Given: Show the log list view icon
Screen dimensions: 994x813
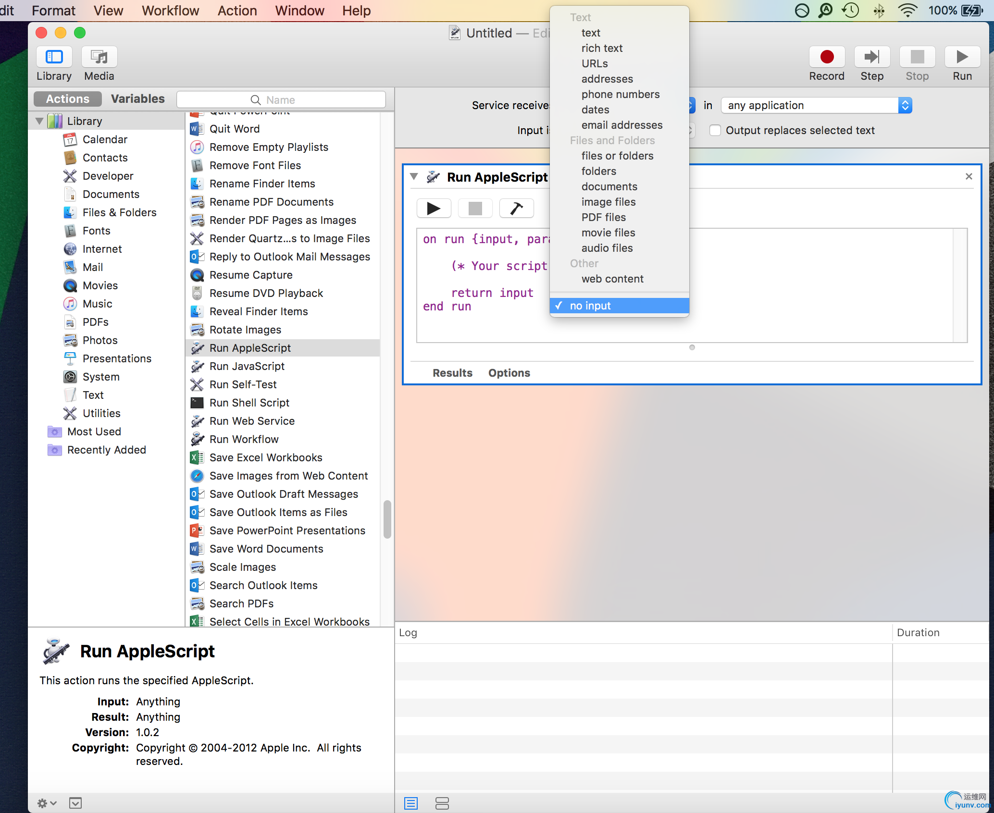Looking at the screenshot, I should click(x=411, y=803).
